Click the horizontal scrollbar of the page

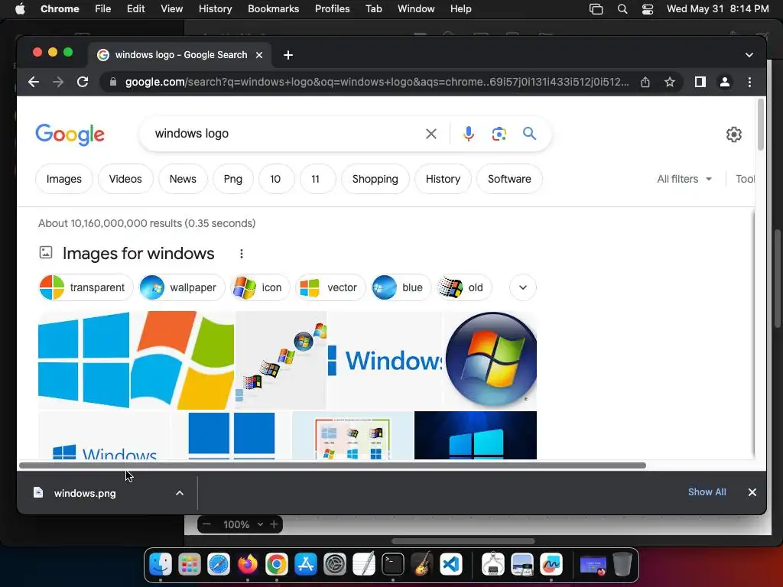click(x=332, y=465)
